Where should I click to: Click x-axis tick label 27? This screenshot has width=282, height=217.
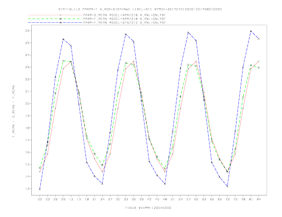(110, 199)
